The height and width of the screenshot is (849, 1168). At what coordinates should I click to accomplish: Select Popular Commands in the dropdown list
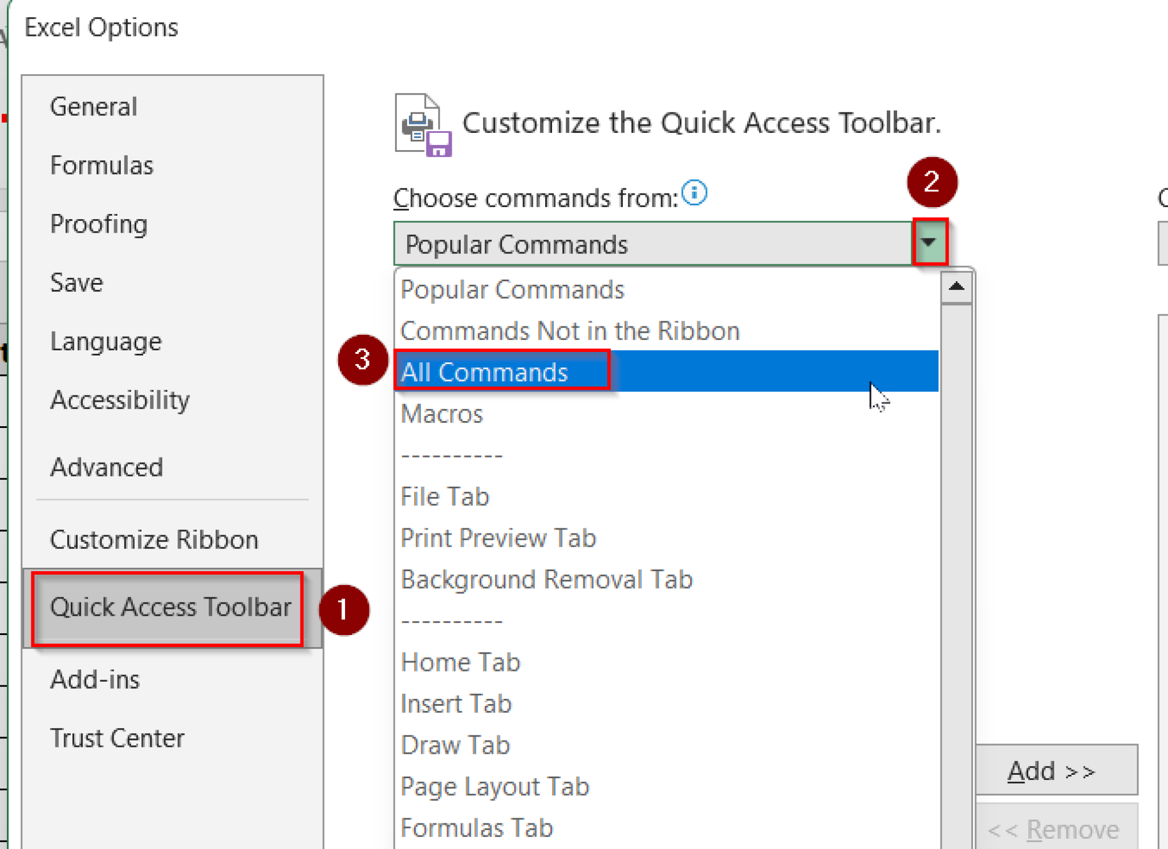[x=512, y=289]
